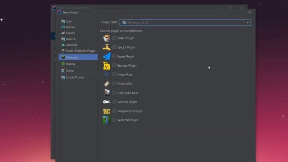Enable the Waterfall Plugin checkbox
The width and height of the screenshot is (288, 162).
click(x=114, y=120)
